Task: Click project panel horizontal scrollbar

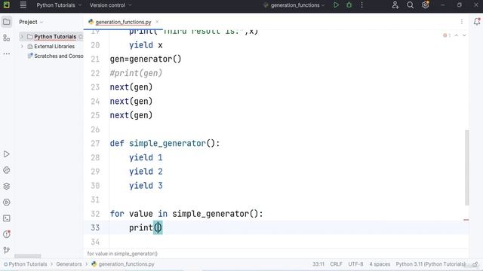Action: tap(28, 256)
